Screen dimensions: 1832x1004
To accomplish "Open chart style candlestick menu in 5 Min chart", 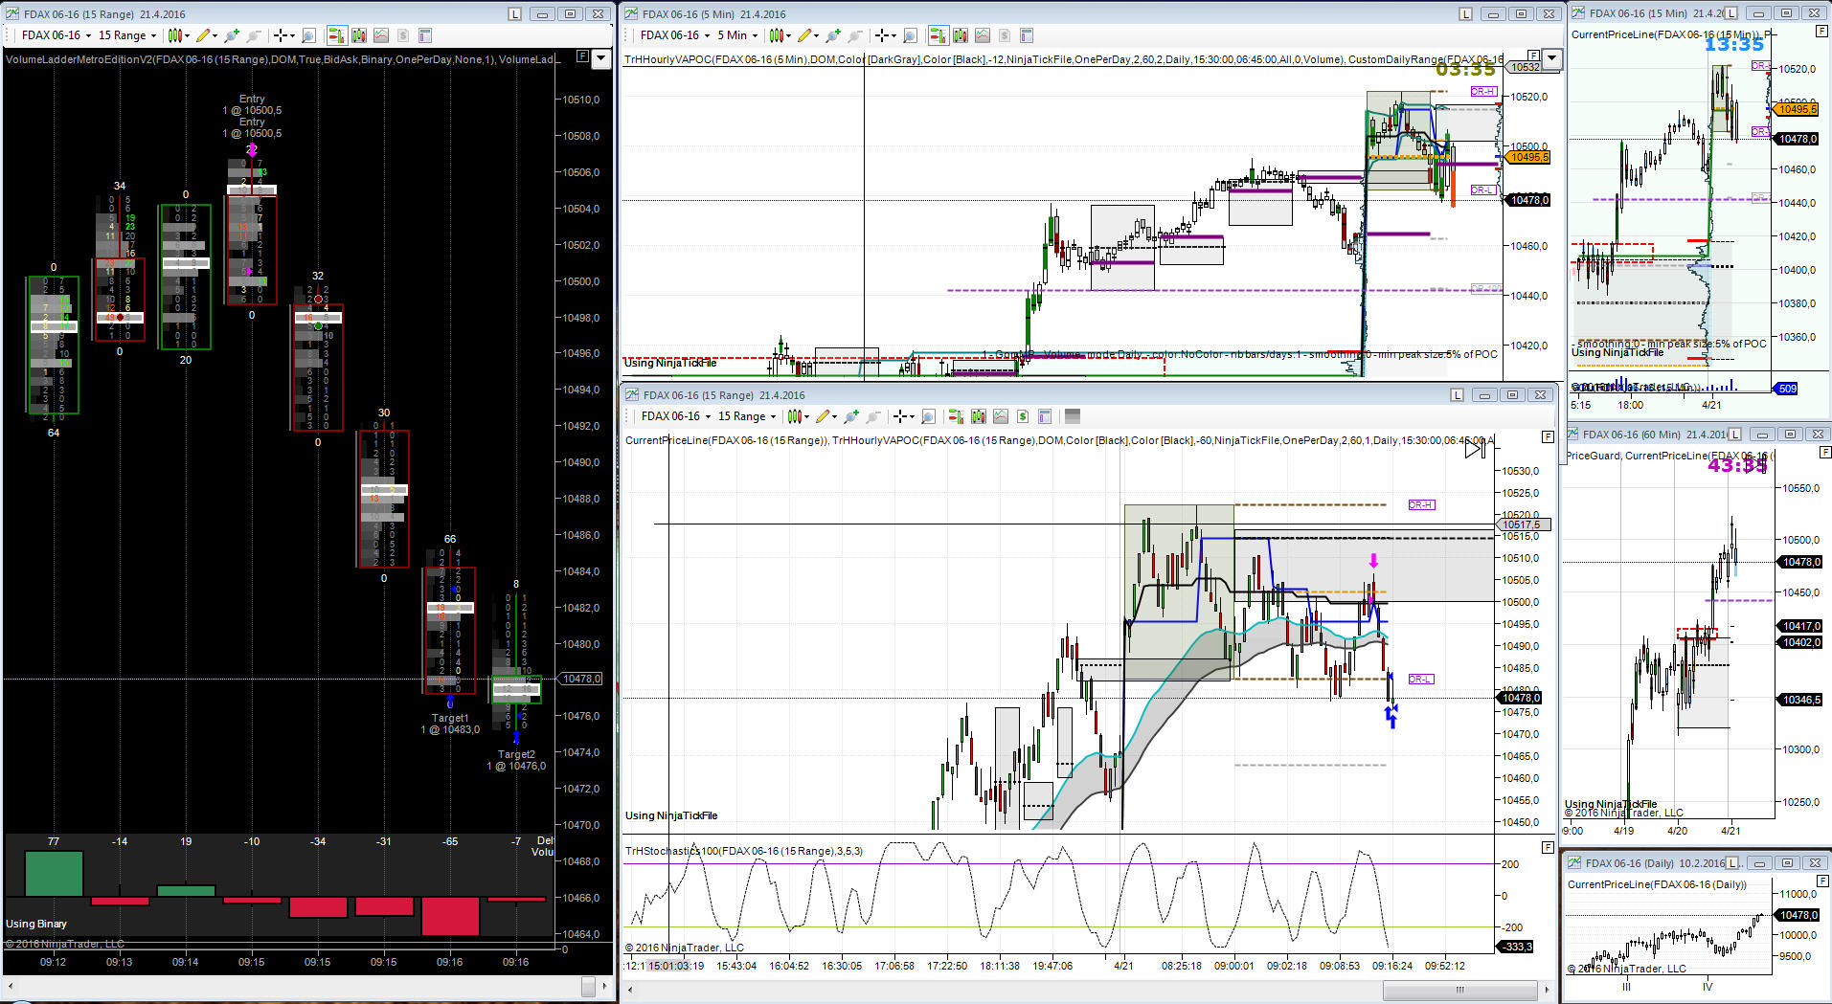I will tap(779, 35).
